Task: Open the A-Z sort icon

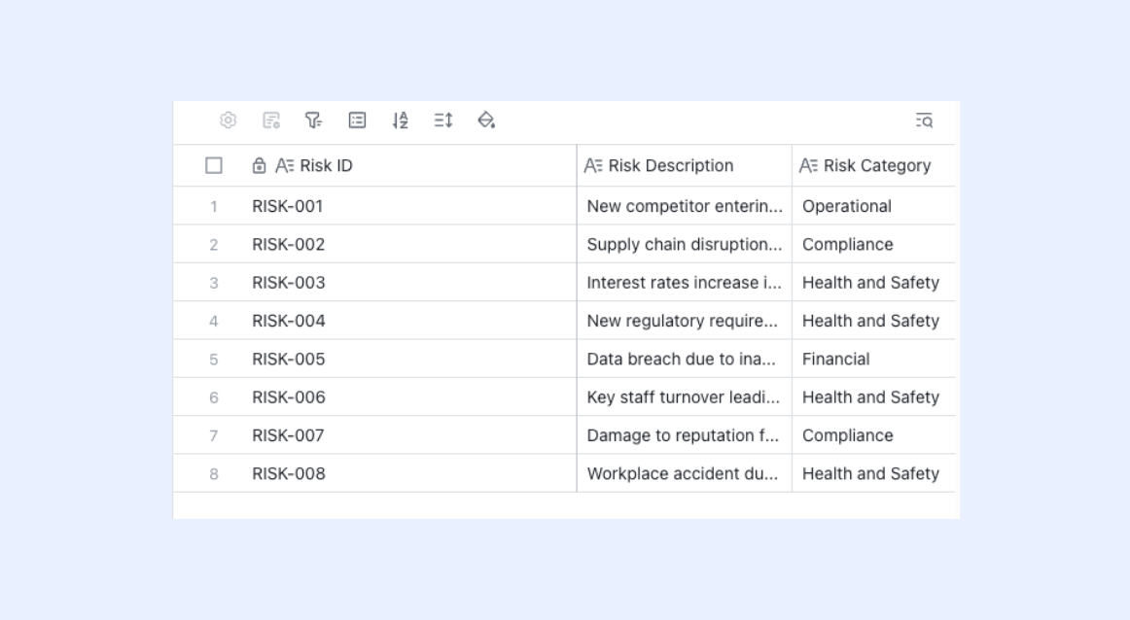Action: point(400,121)
